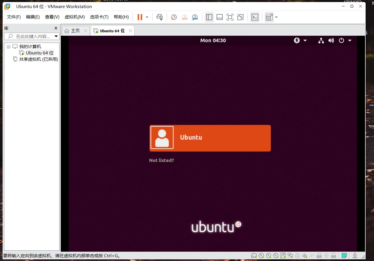Click the Ubuntu wired network icon

321,40
